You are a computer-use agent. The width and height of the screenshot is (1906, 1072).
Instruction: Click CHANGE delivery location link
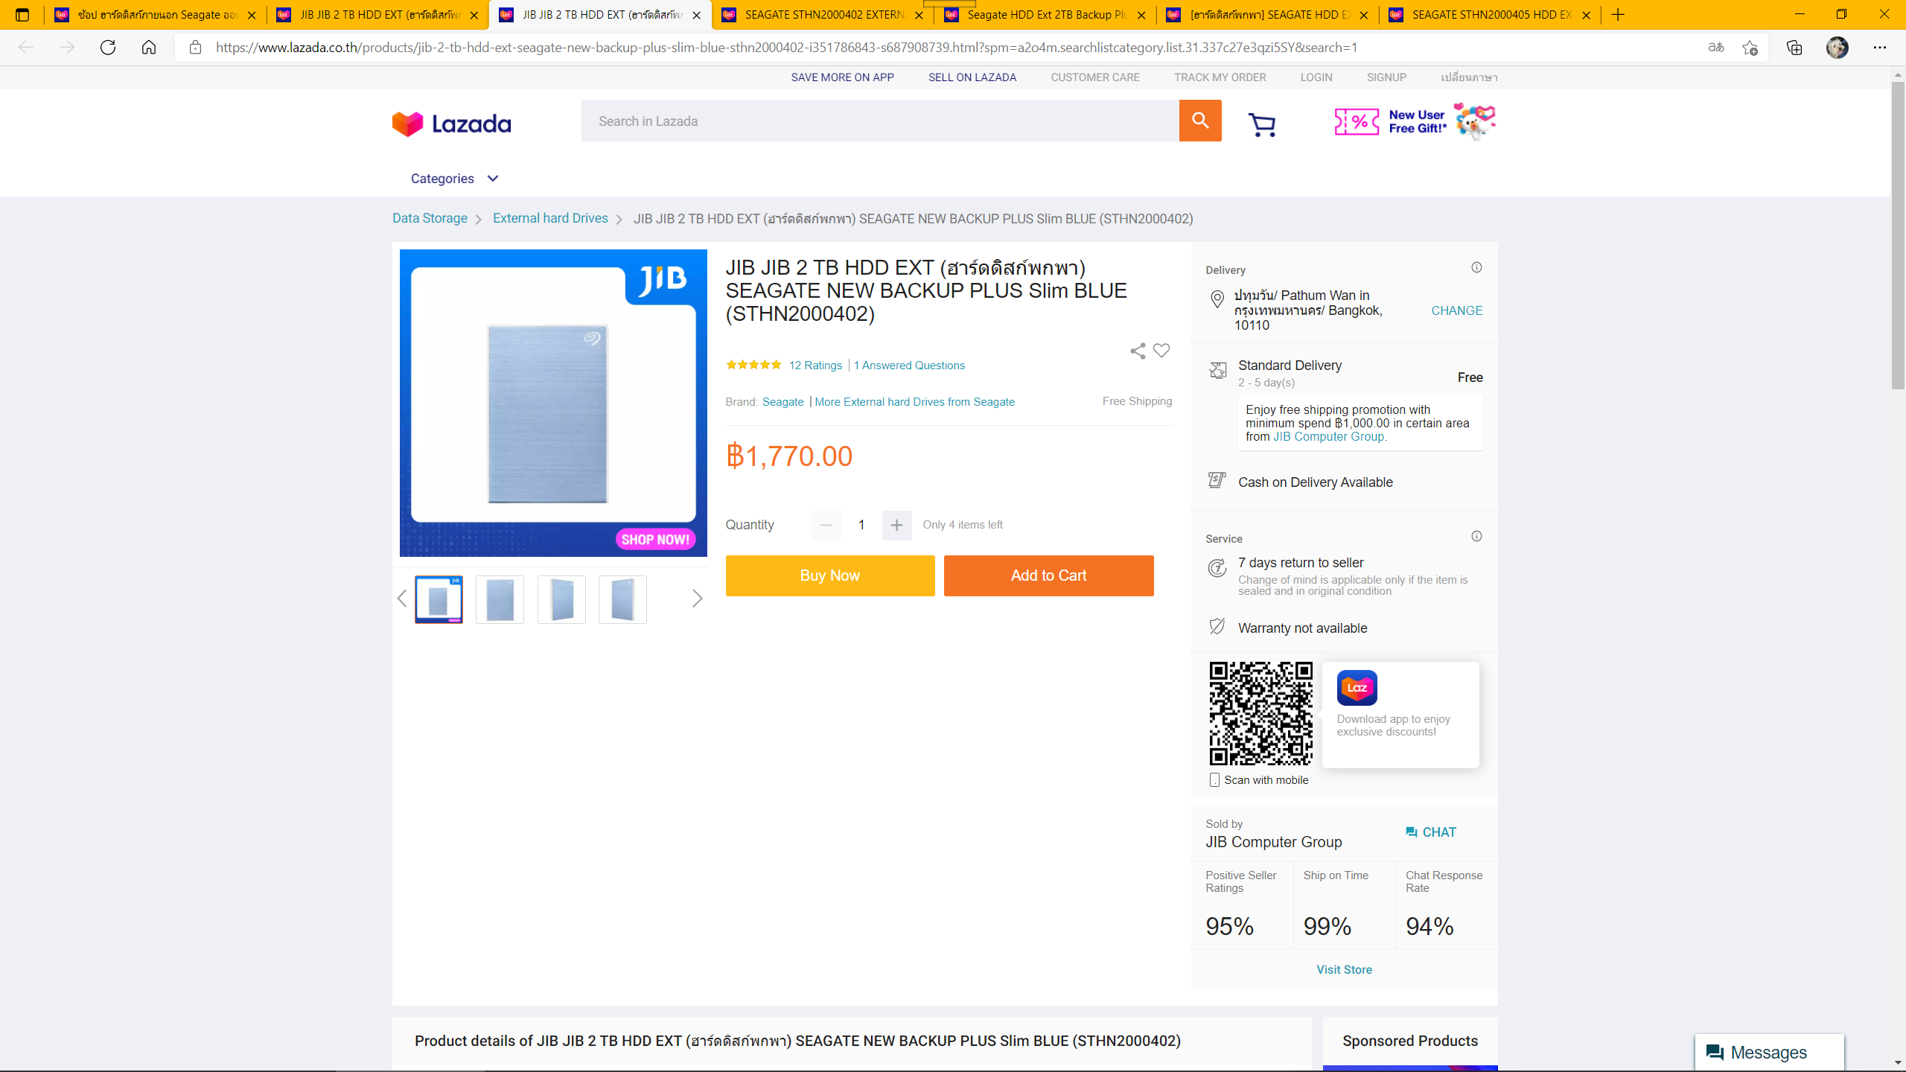1456,310
